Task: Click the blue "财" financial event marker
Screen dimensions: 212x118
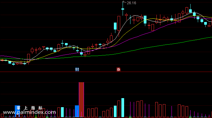Action: tap(77, 70)
